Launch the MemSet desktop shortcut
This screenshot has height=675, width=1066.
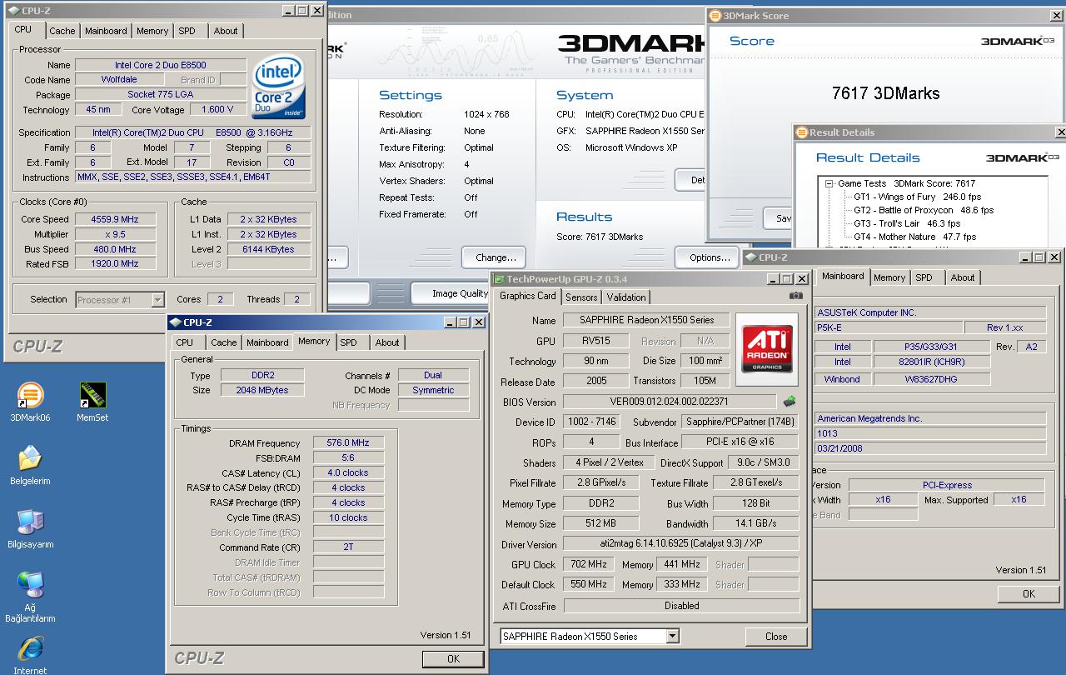tap(92, 402)
